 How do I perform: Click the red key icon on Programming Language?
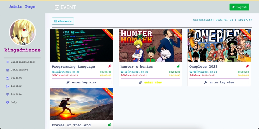[110, 66]
